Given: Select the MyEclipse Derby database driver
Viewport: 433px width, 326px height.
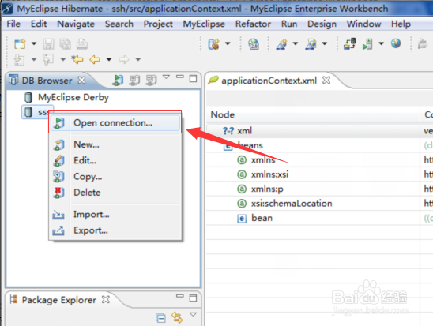Looking at the screenshot, I should [x=66, y=97].
